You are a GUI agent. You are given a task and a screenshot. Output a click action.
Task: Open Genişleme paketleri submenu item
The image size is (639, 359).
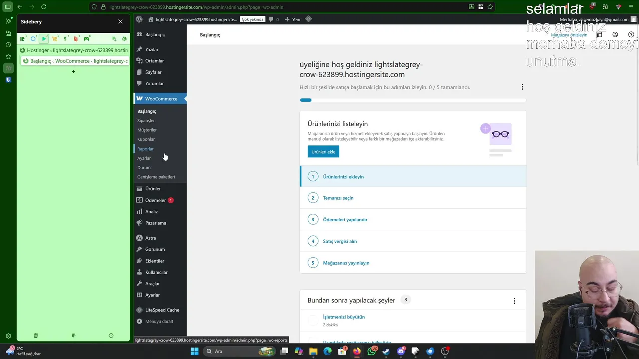tap(156, 177)
